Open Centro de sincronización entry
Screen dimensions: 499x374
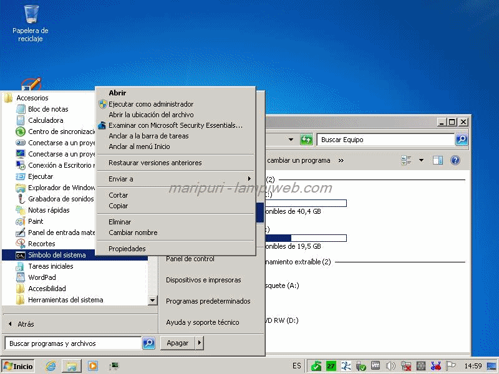click(56, 132)
